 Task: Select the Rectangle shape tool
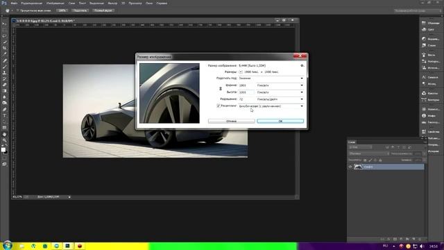[4, 128]
